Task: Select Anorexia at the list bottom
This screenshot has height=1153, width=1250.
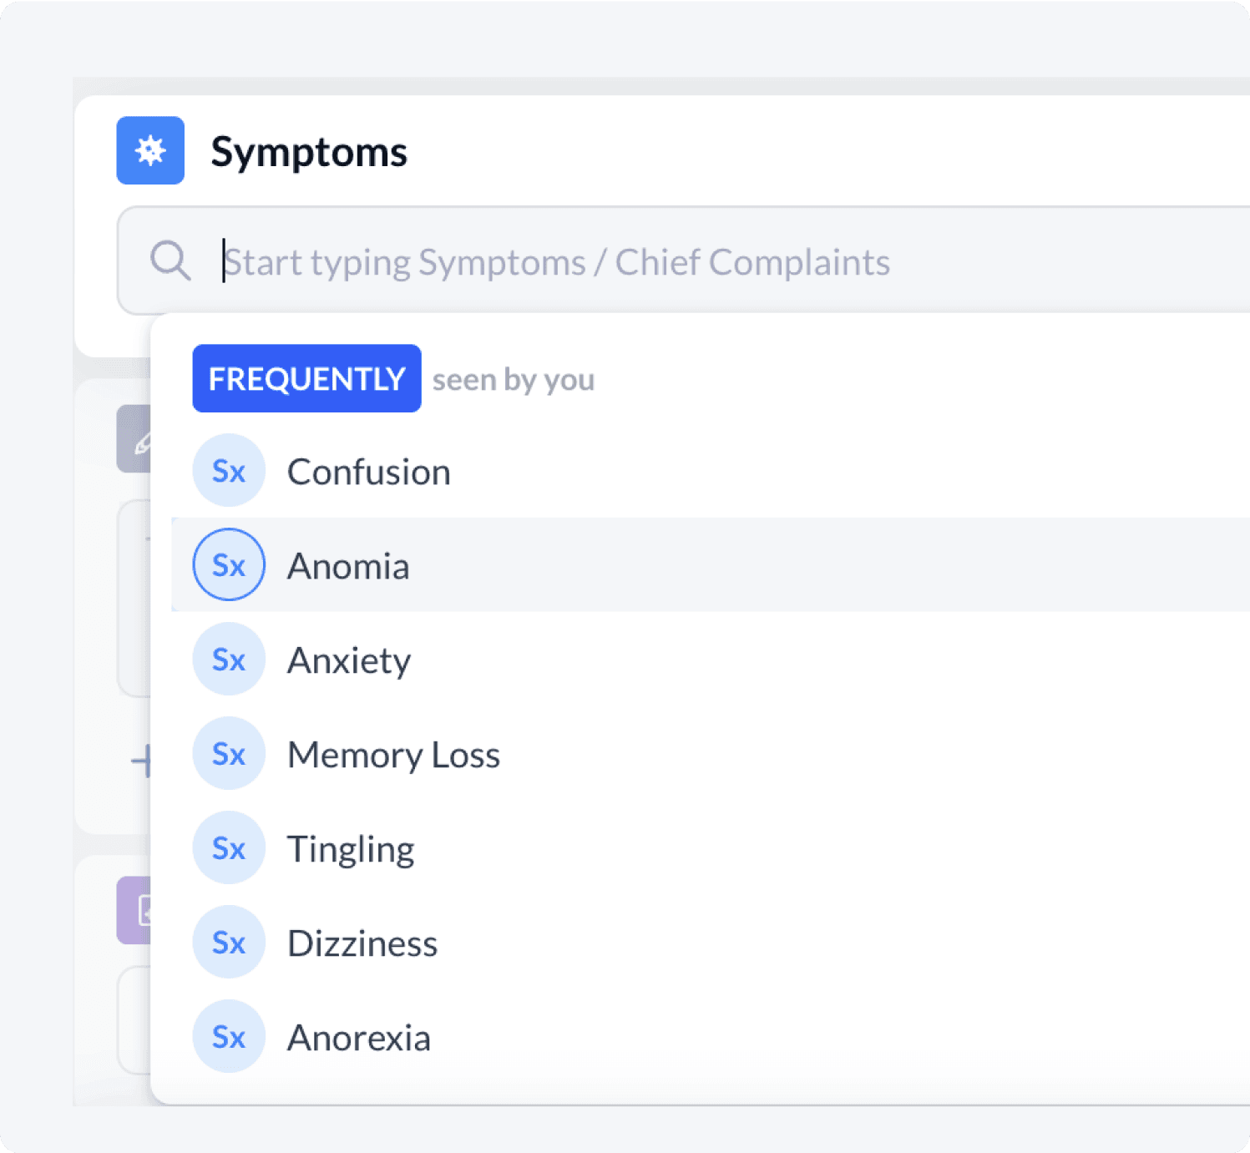Action: point(359,1039)
